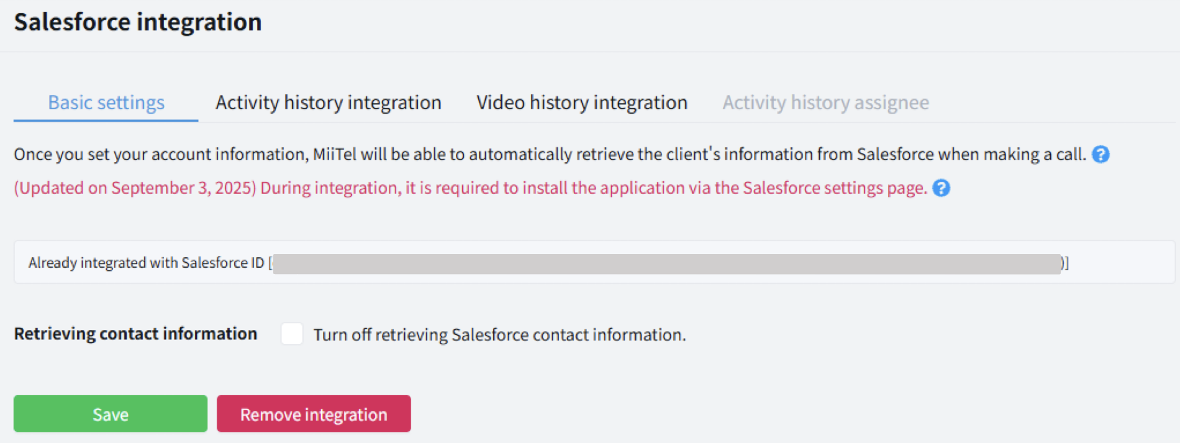Image resolution: width=1180 pixels, height=443 pixels.
Task: Click the Retrieving contact information label
Action: (x=135, y=334)
